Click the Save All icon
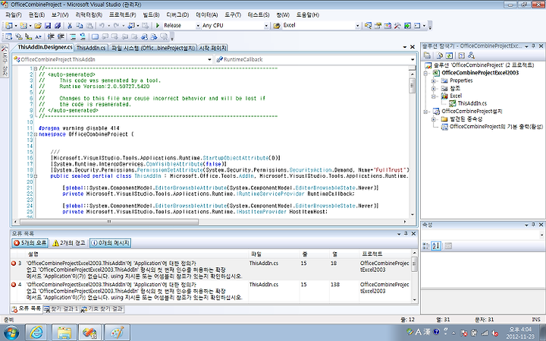The width and height of the screenshot is (546, 341). coord(58,26)
